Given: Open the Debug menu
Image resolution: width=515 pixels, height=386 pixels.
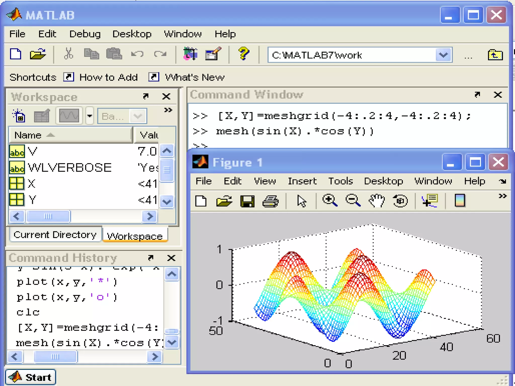Looking at the screenshot, I should (85, 34).
